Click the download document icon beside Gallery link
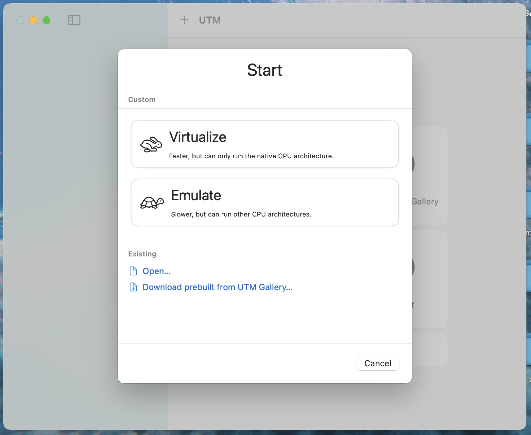This screenshot has width=531, height=435. [x=133, y=287]
